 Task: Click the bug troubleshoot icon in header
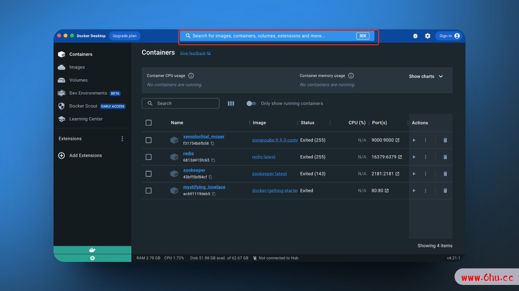[415, 36]
